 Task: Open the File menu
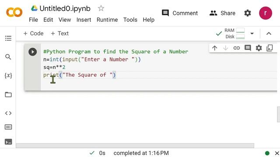pyautogui.click(x=33, y=20)
